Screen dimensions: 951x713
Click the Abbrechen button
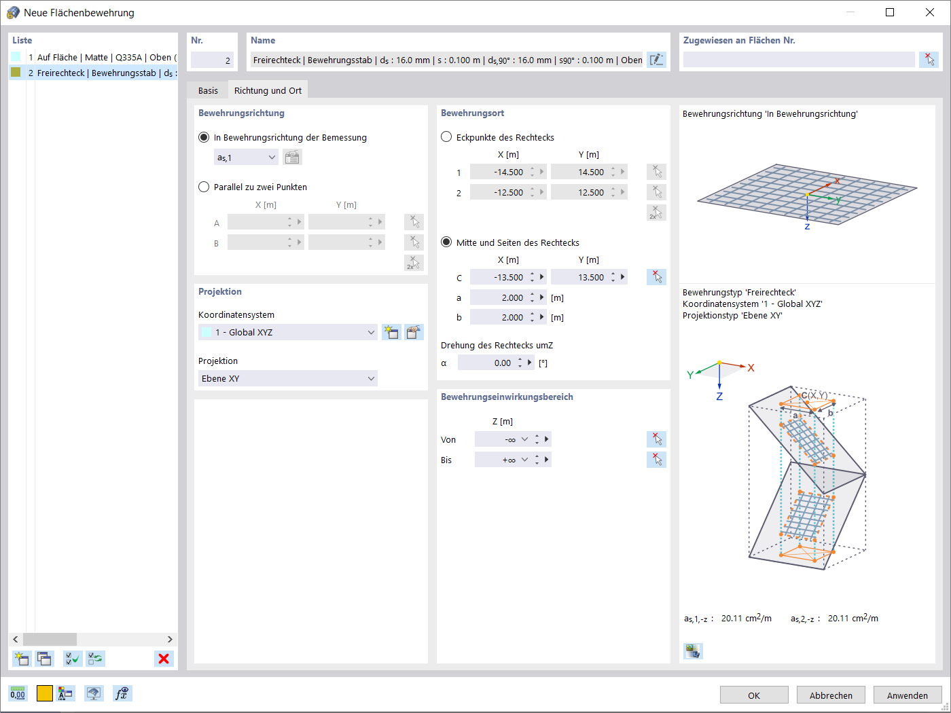(x=831, y=695)
